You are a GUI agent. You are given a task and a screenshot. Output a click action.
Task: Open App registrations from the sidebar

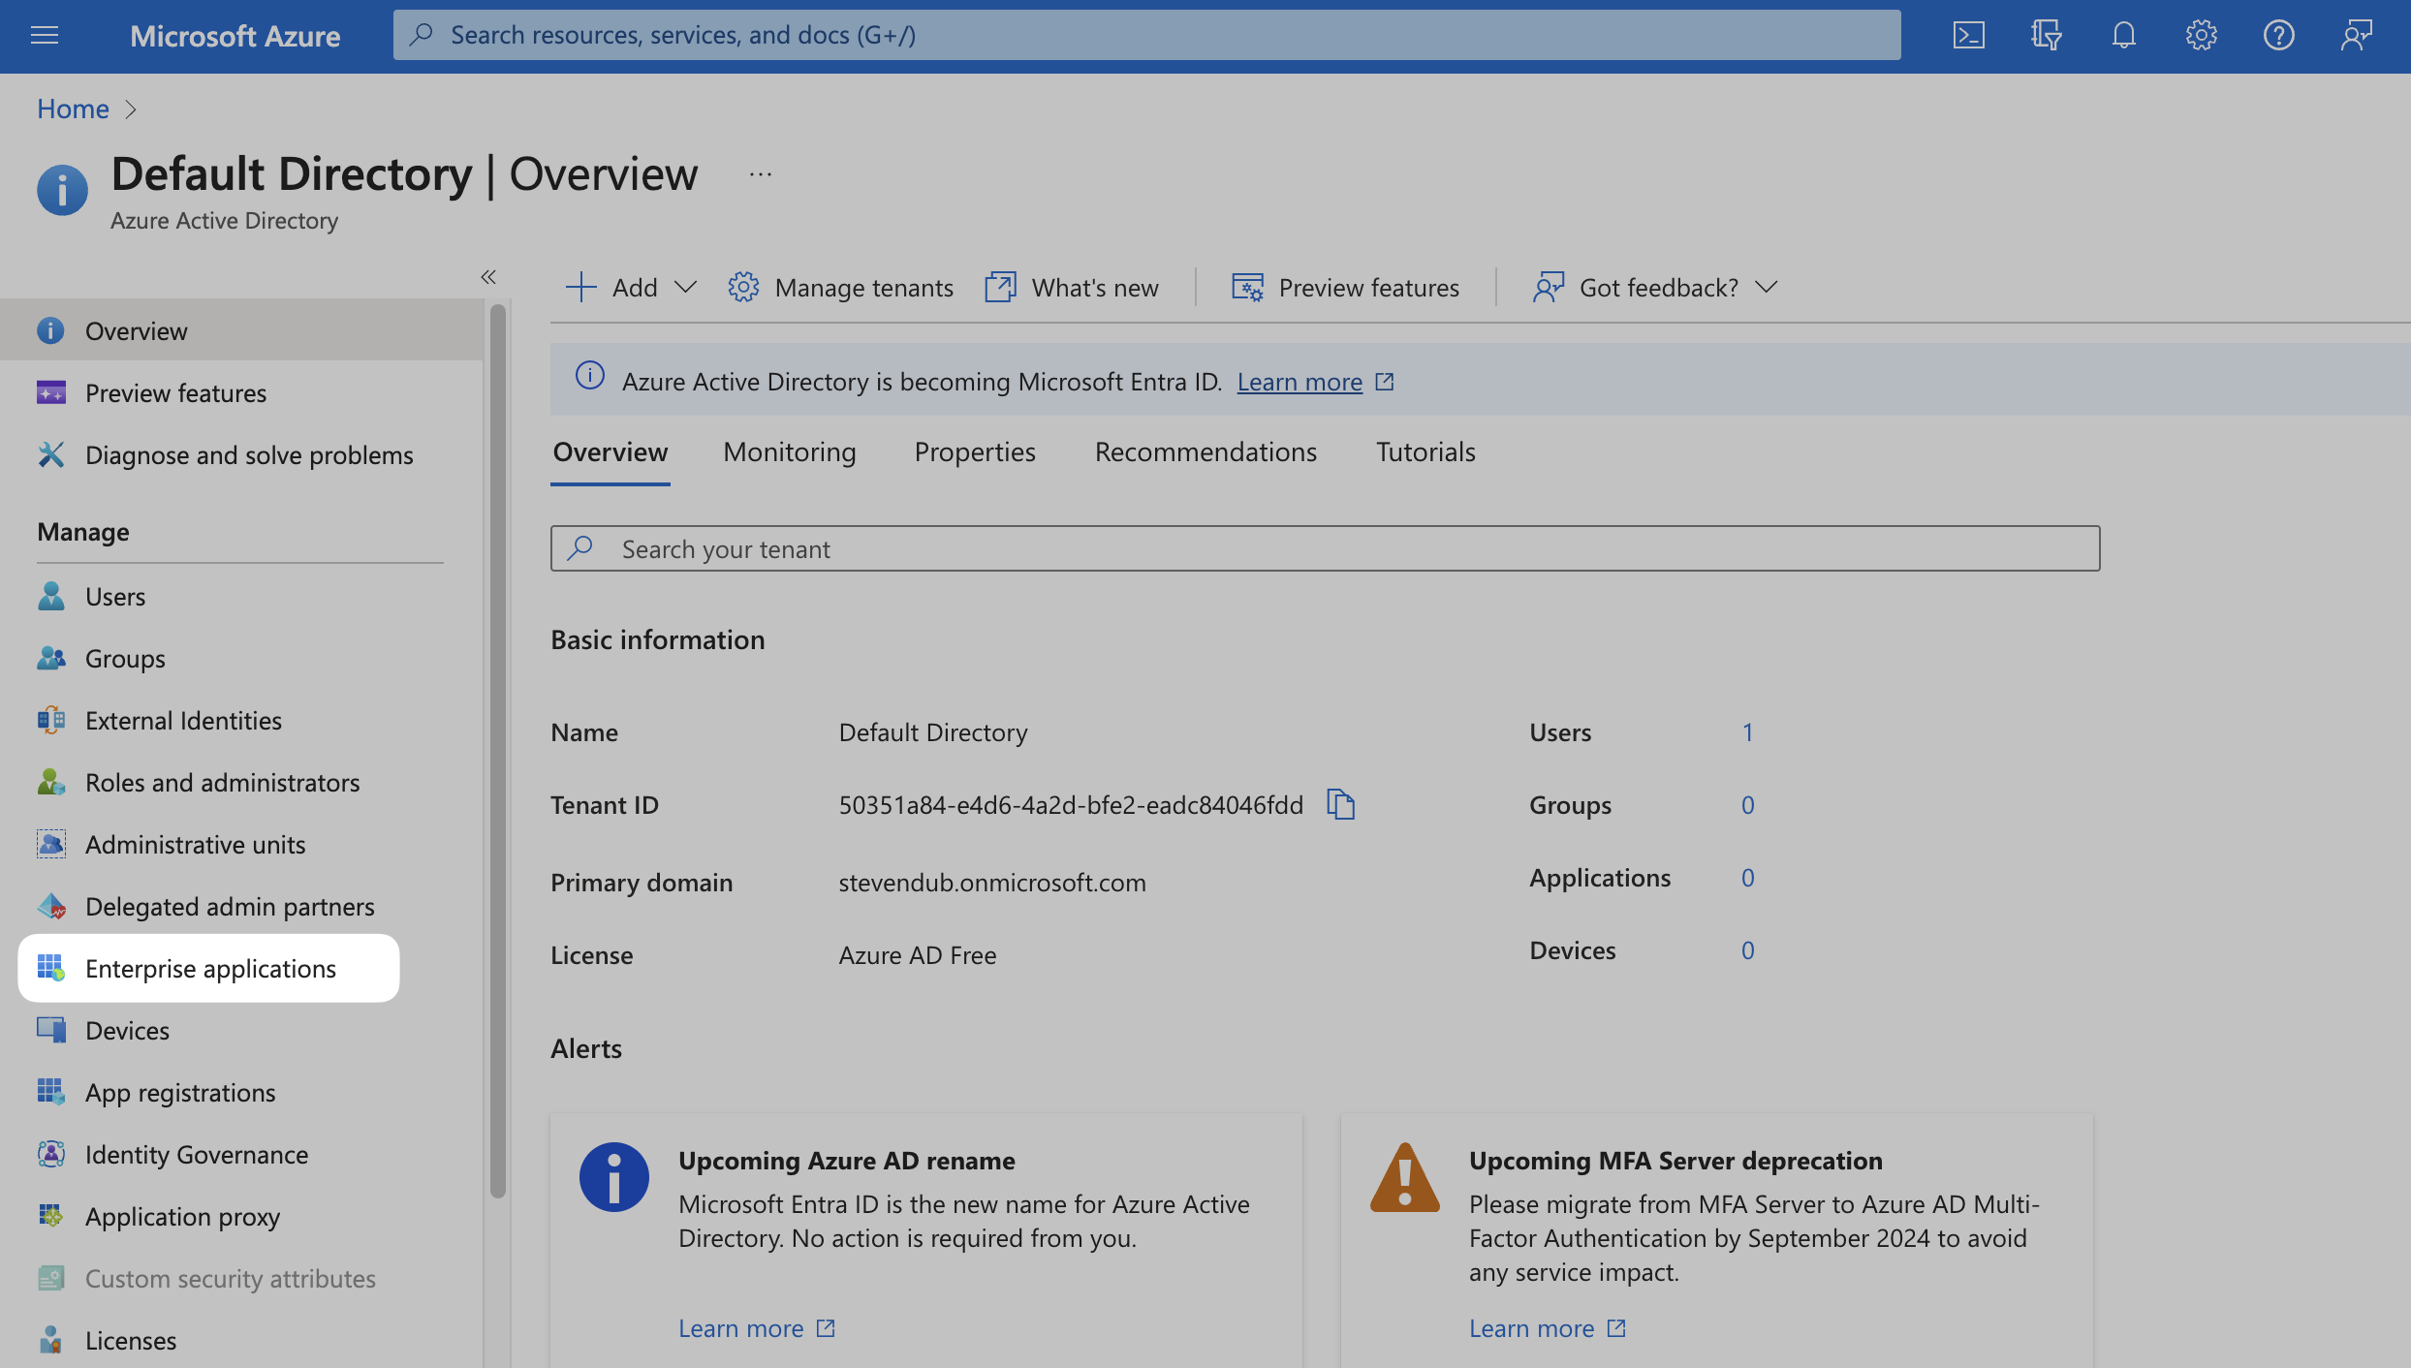[x=179, y=1092]
